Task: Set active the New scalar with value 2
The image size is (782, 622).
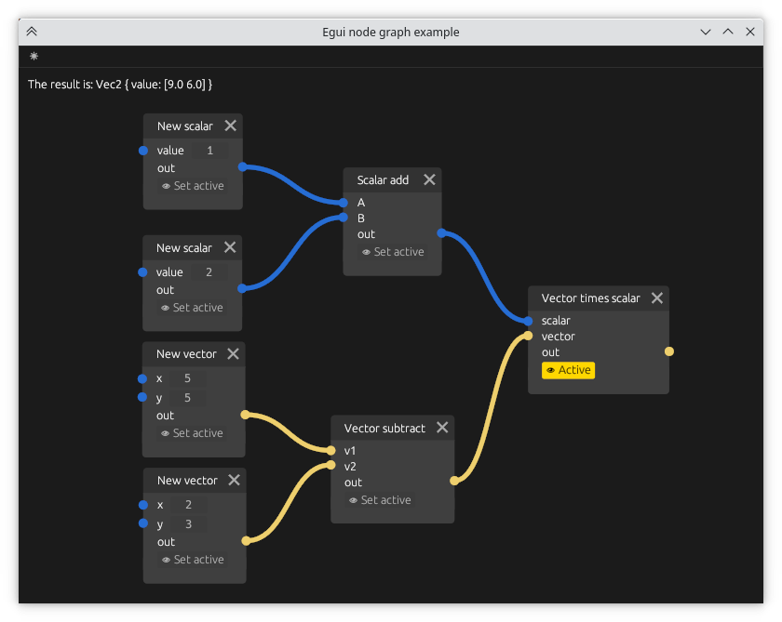Action: [192, 308]
